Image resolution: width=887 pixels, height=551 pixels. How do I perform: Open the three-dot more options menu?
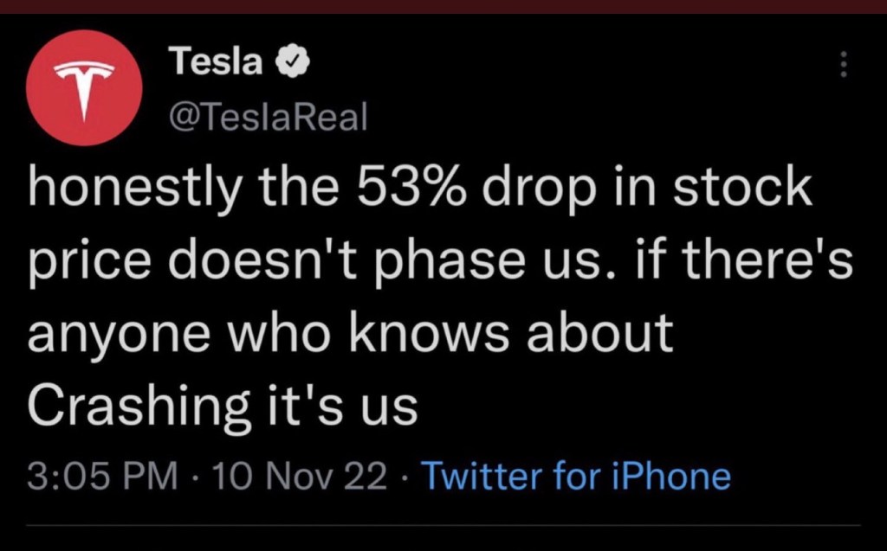(845, 63)
